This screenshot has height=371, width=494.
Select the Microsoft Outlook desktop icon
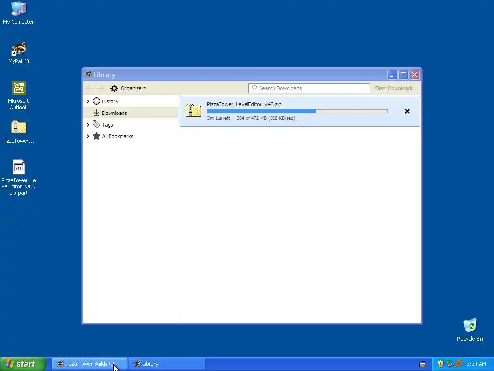coord(18,96)
